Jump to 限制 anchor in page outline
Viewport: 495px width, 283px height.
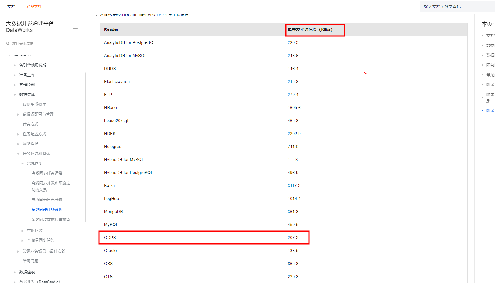pos(490,65)
